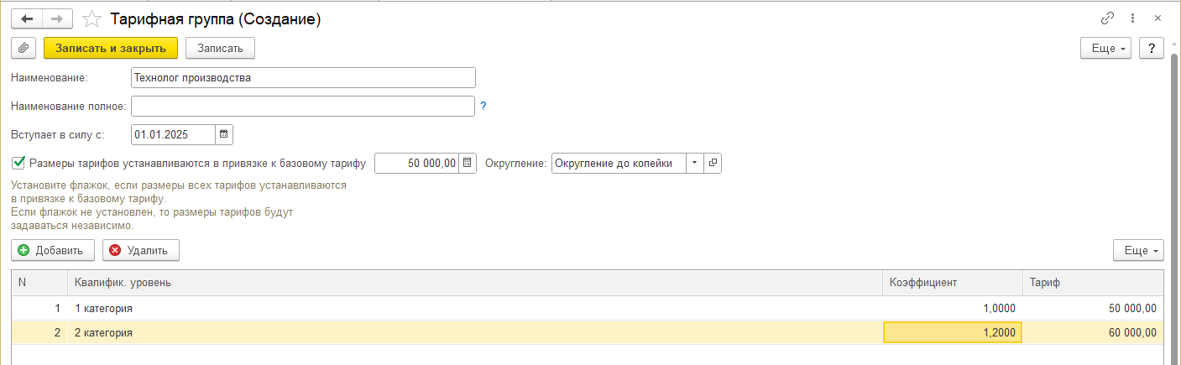Open calculator for base tariff field
Screen dimensions: 1181x365
468,163
